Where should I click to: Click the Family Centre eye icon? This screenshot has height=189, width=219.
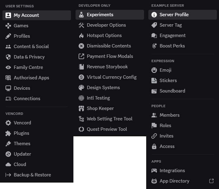click(8, 67)
